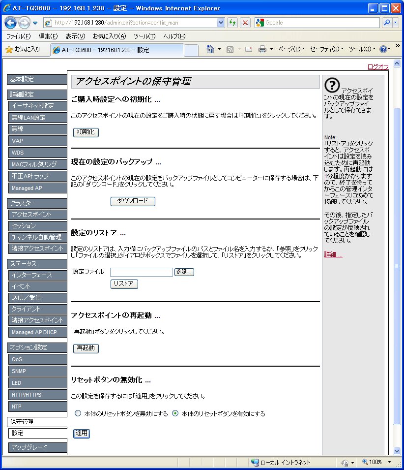Open Managed AP sidebar item
This screenshot has width=404, height=470.
click(37, 188)
